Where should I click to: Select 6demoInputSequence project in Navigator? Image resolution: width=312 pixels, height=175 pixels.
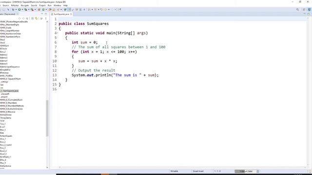click(x=10, y=67)
